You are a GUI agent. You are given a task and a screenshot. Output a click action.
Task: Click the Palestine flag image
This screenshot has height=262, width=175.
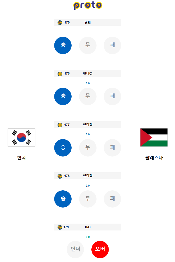point(154,138)
